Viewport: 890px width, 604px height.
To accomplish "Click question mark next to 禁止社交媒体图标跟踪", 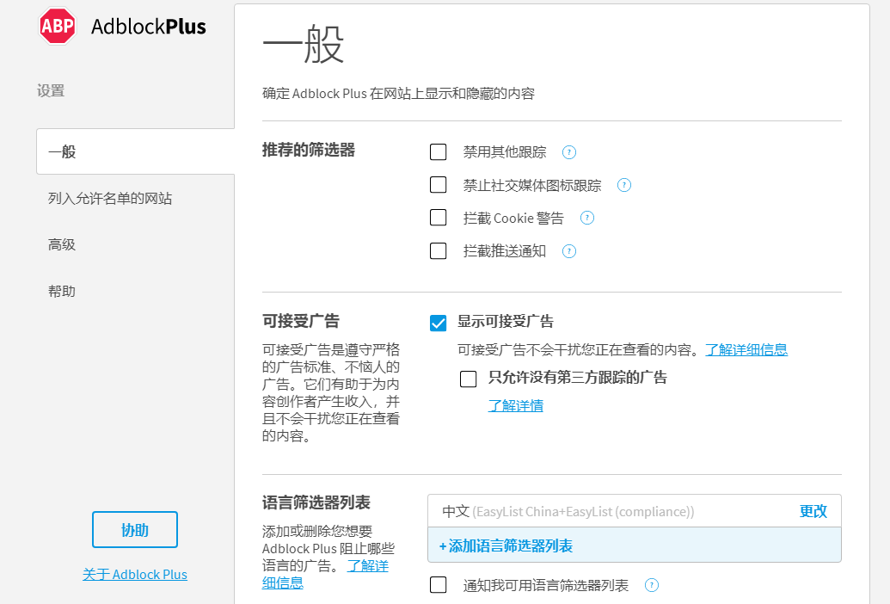I will [x=623, y=184].
